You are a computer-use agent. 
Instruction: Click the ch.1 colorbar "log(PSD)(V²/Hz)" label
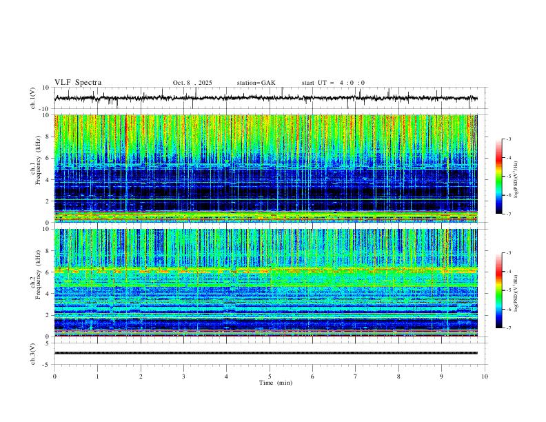(516, 180)
